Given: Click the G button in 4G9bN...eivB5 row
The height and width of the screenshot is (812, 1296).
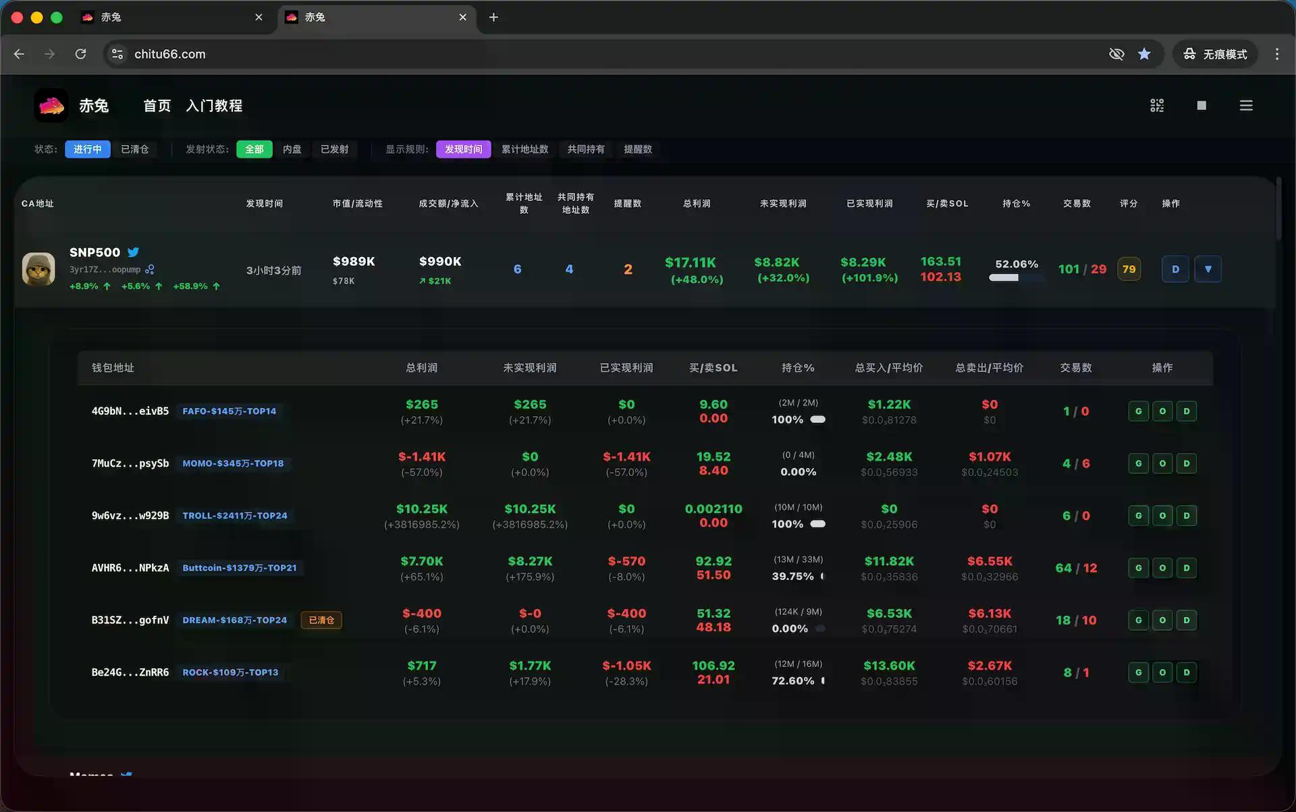Looking at the screenshot, I should coord(1138,411).
